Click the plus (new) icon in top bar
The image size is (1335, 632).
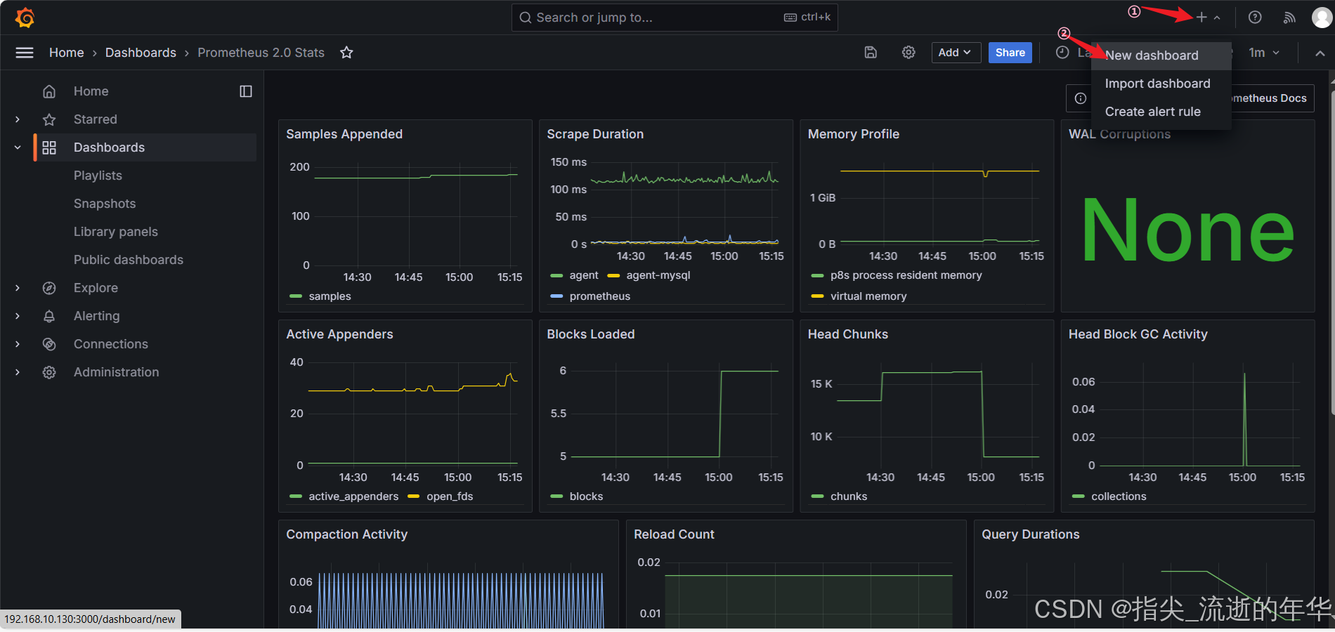coord(1201,18)
